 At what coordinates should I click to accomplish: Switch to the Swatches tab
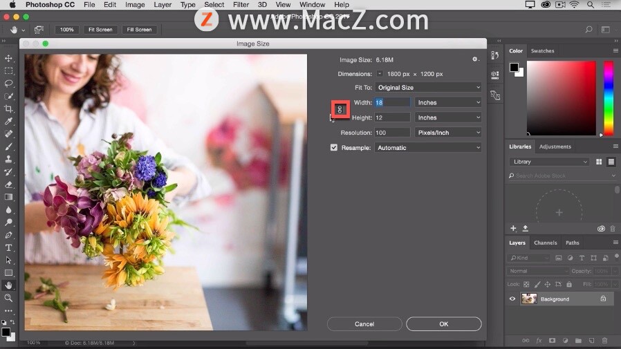[543, 50]
